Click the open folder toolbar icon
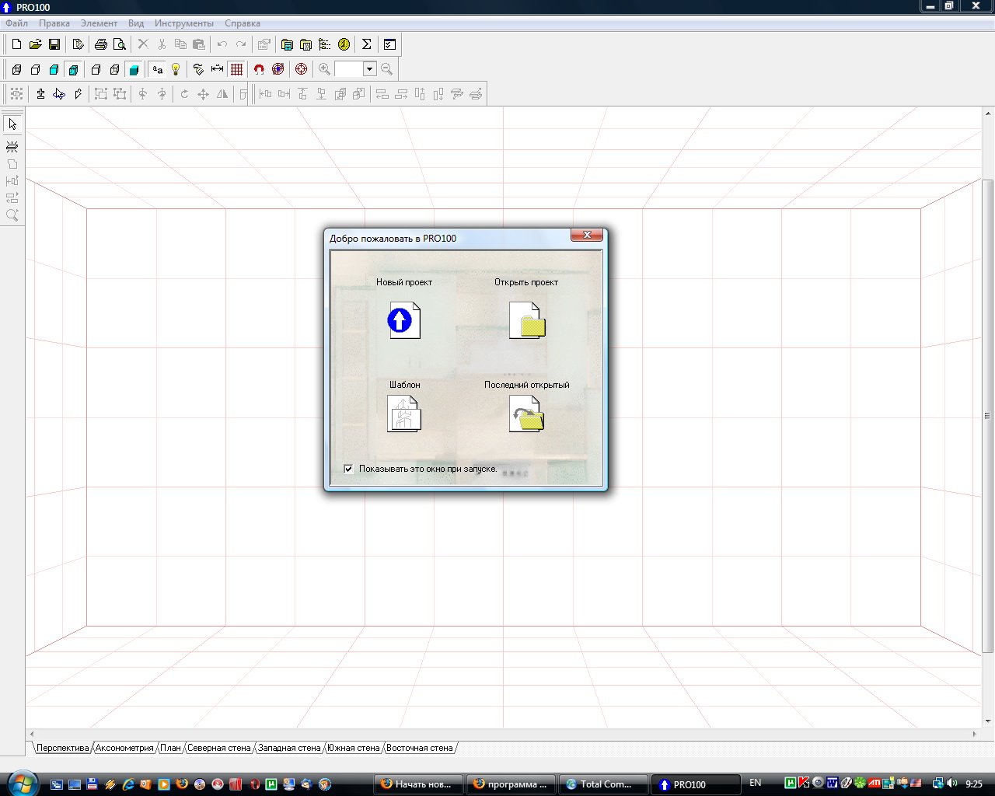Screen dimensions: 995x796 (35, 44)
